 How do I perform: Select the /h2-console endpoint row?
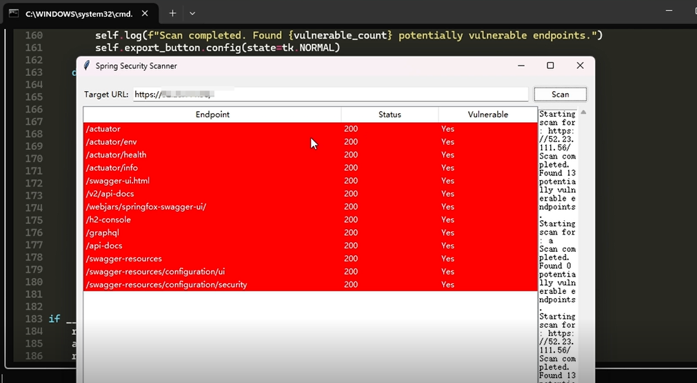click(310, 219)
